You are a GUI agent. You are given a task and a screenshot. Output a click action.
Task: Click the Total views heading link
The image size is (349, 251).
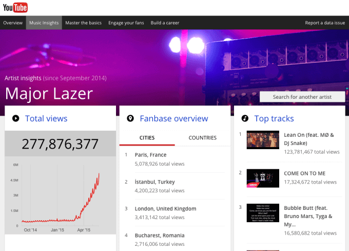coord(46,119)
